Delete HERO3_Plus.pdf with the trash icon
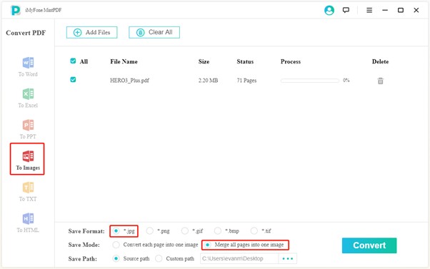Image resolution: width=430 pixels, height=269 pixels. [381, 81]
